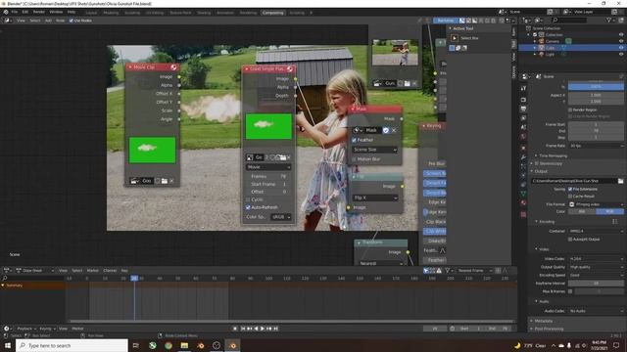Click folder icon in Movie Clip node
This screenshot has width=627, height=352.
pyautogui.click(x=165, y=181)
